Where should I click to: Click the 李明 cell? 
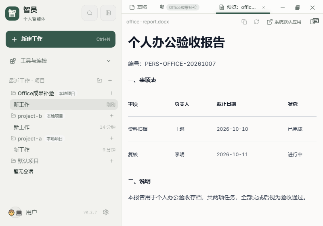coord(179,155)
